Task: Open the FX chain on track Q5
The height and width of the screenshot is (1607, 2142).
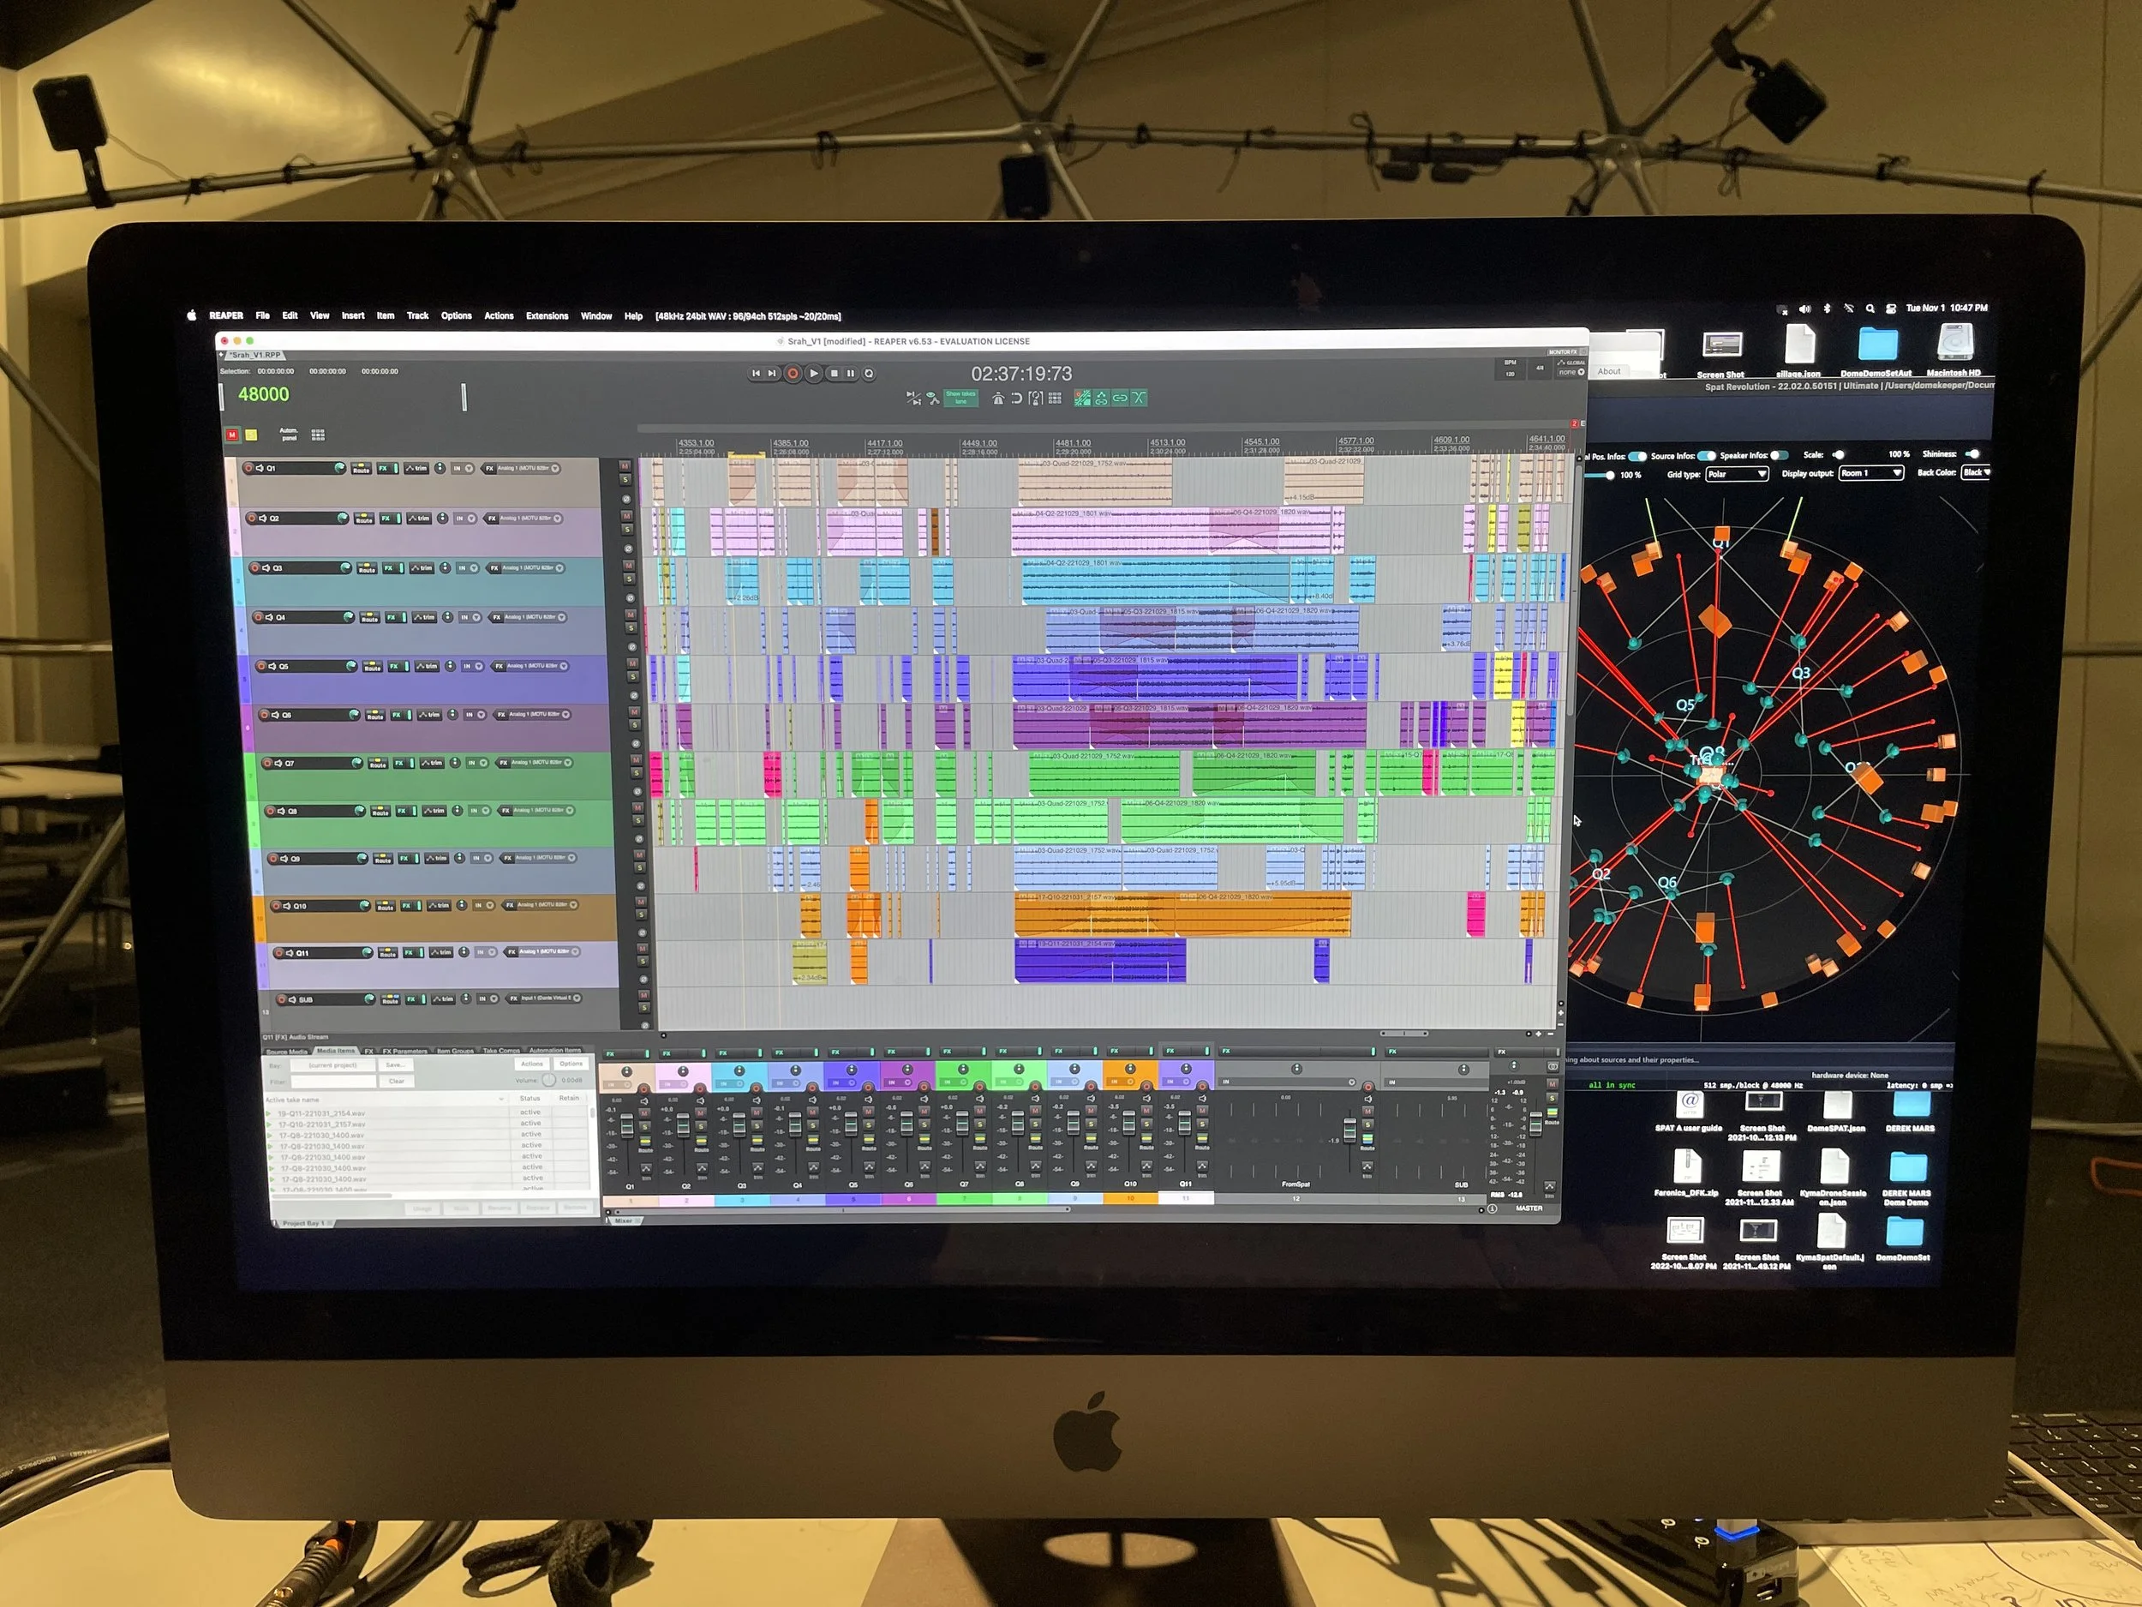Action: (394, 667)
